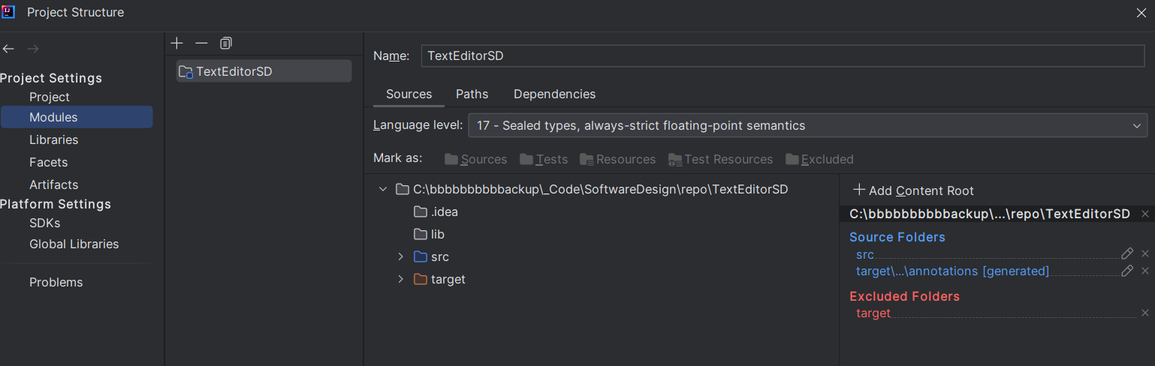Mark selected folder as Sources
This screenshot has width=1155, height=366.
pos(475,159)
